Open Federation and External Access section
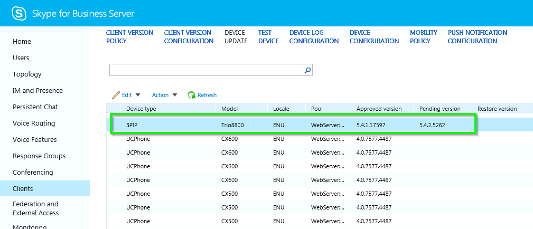Viewport: 533px width, 229px height. (x=36, y=208)
